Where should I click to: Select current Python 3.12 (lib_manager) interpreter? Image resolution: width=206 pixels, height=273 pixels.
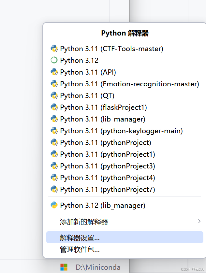[x=125, y=205]
